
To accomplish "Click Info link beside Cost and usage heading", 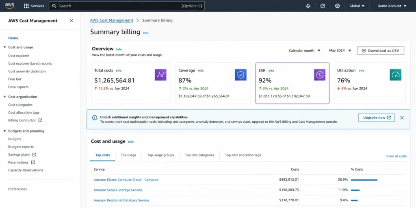I will click(131, 142).
